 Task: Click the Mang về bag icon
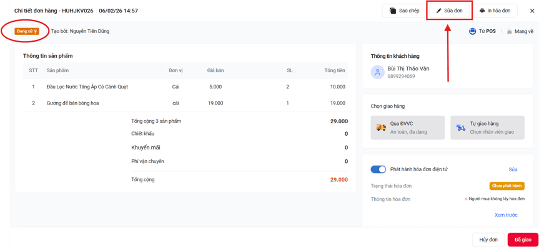click(x=510, y=32)
